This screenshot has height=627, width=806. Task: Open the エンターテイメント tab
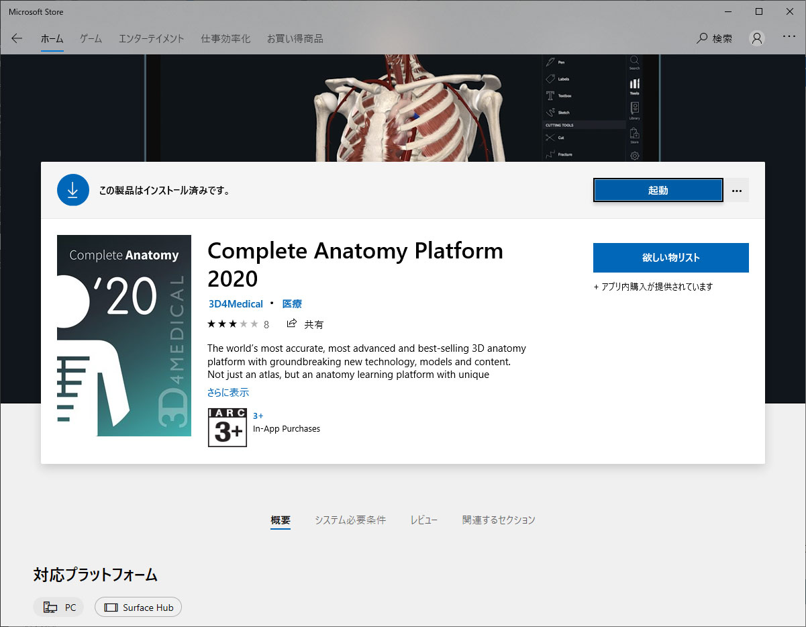[x=151, y=38]
